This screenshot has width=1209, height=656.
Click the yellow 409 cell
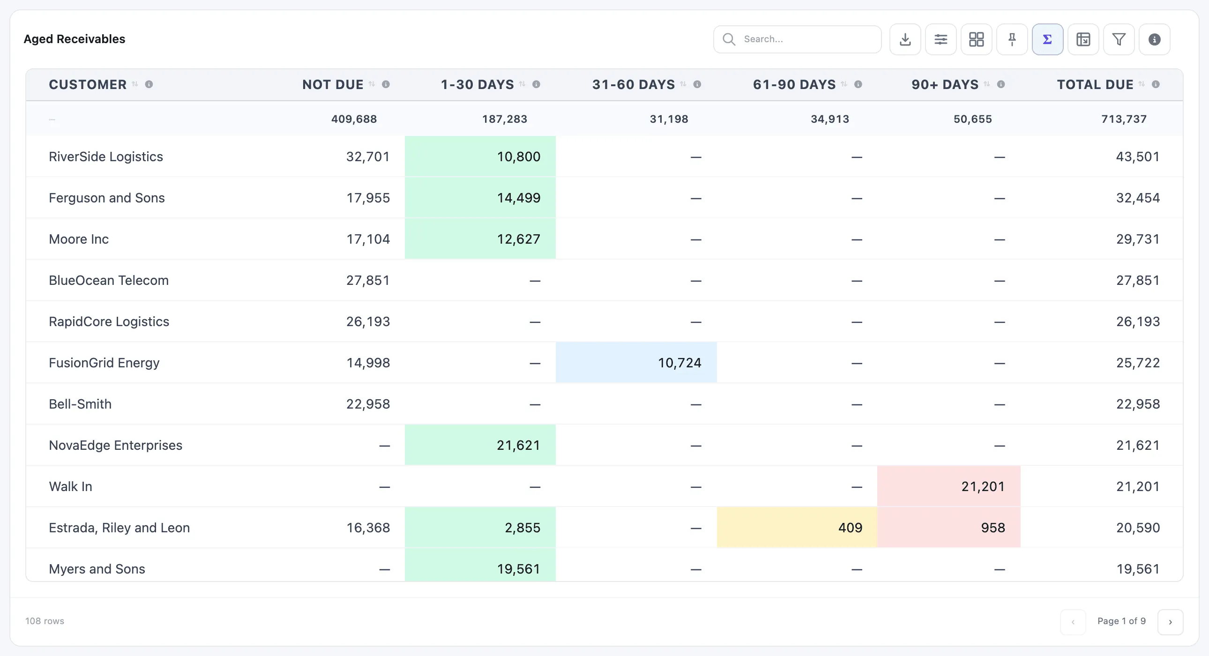tap(797, 528)
